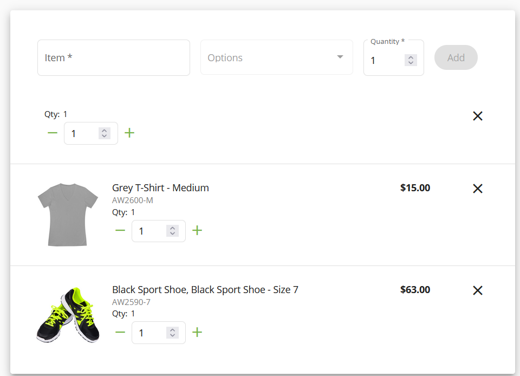Increase Grey T-Shirt quantity with plus icon
This screenshot has height=376, width=520.
tap(197, 231)
